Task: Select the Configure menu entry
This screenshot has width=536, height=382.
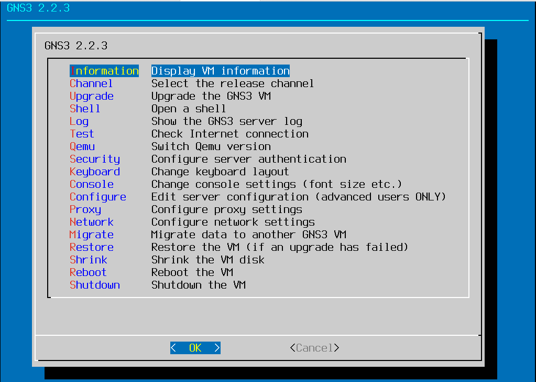Action: (x=98, y=197)
